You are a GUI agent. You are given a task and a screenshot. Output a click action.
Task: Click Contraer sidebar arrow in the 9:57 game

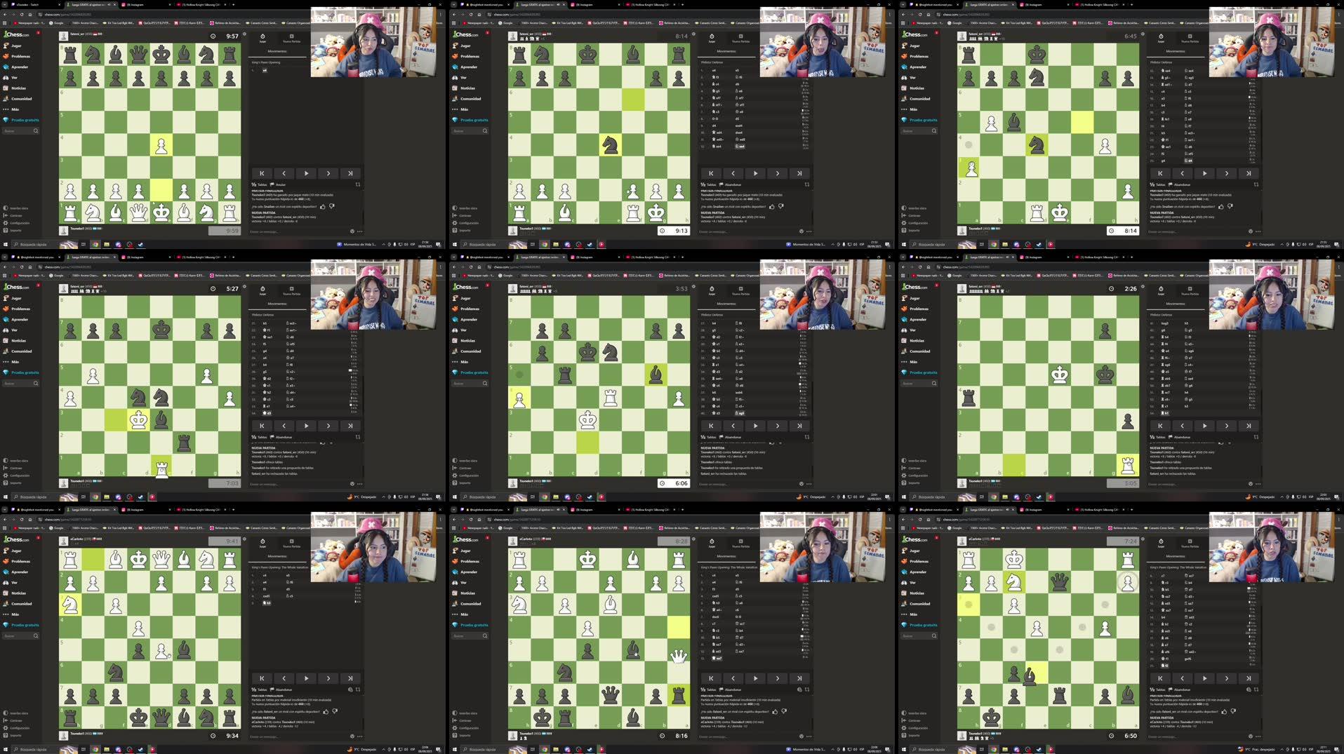tap(14, 215)
